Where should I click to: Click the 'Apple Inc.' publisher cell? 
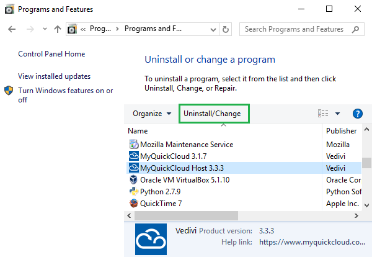click(x=342, y=204)
